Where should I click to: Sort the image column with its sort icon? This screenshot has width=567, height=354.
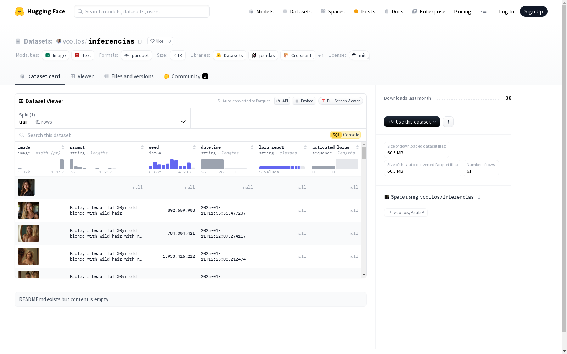click(63, 147)
